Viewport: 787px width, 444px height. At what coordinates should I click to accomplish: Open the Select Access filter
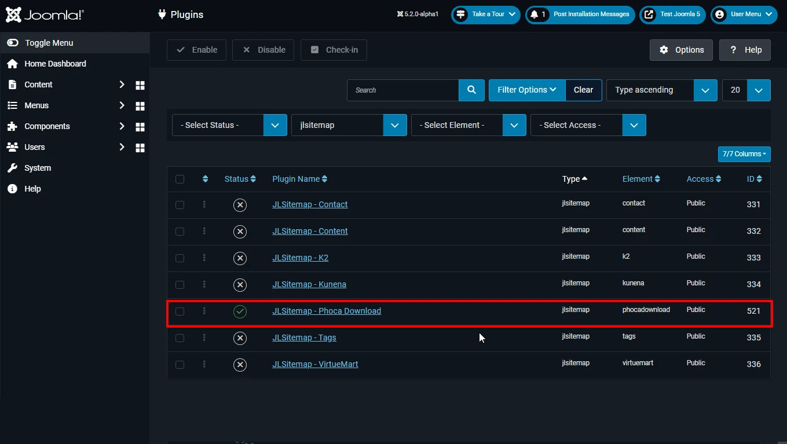click(x=588, y=125)
